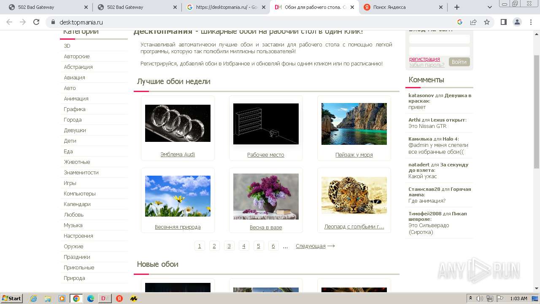This screenshot has width=540, height=304.
Task: Show hidden system tray icons arrow
Action: (470, 299)
